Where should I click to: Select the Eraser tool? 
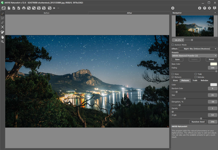coord(3,23)
